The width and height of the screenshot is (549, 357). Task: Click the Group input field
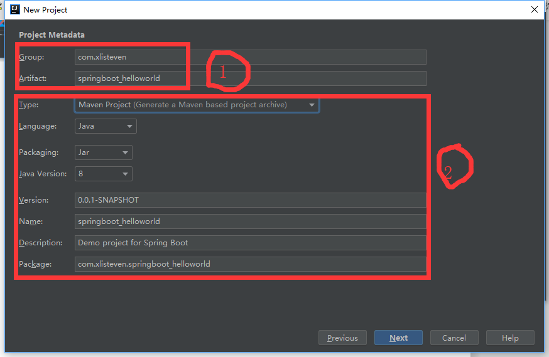point(251,57)
